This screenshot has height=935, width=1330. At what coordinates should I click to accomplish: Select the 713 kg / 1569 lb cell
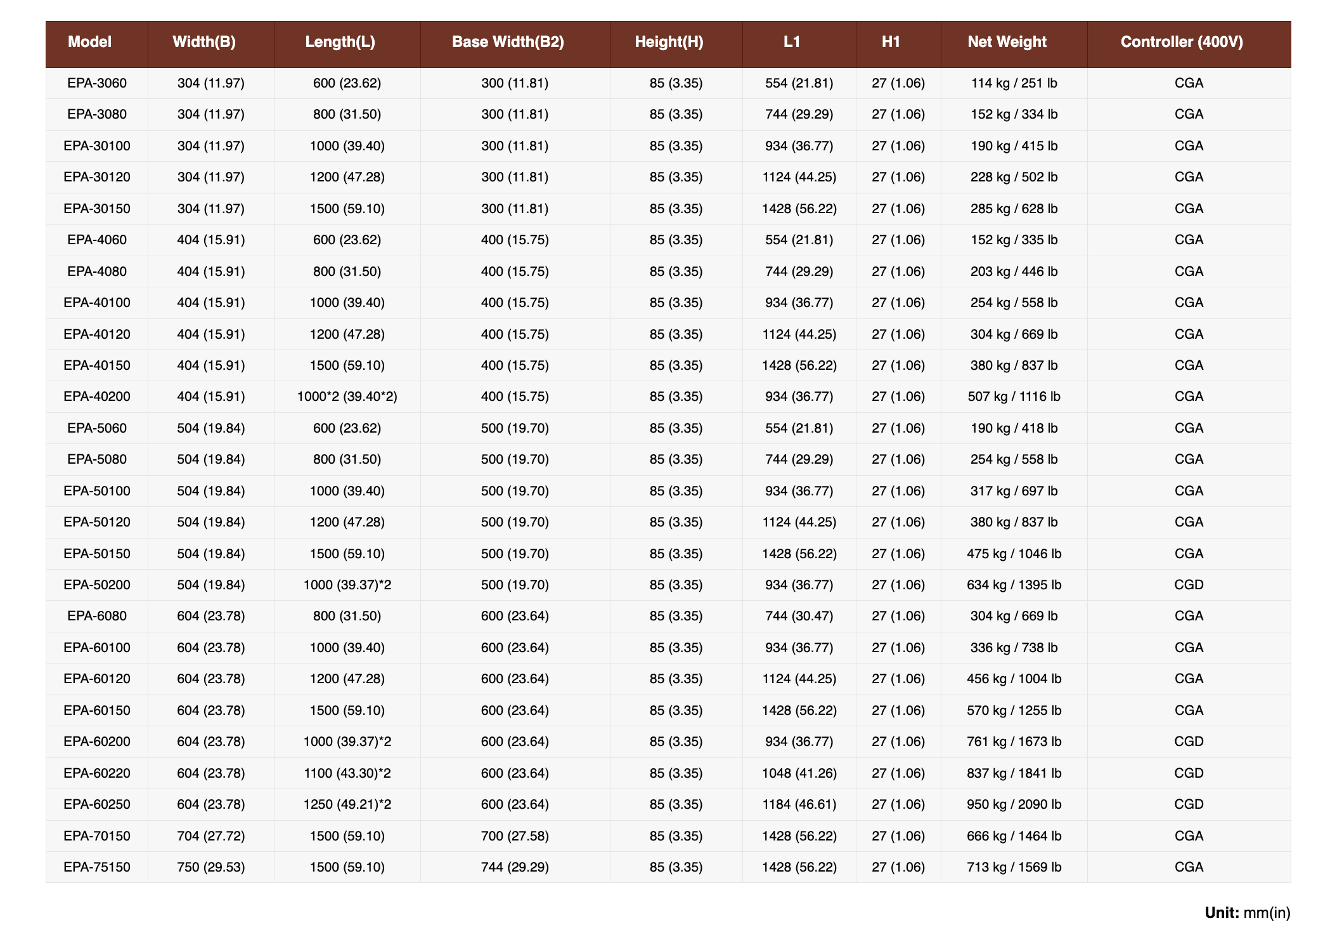tap(1014, 867)
